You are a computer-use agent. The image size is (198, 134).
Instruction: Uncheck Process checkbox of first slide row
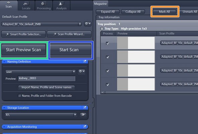pyautogui.click(x=108, y=43)
